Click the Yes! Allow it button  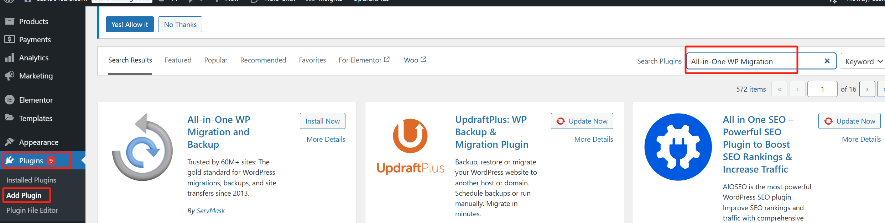[130, 25]
